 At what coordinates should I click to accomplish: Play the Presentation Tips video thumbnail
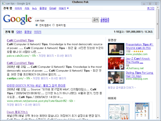116,49
